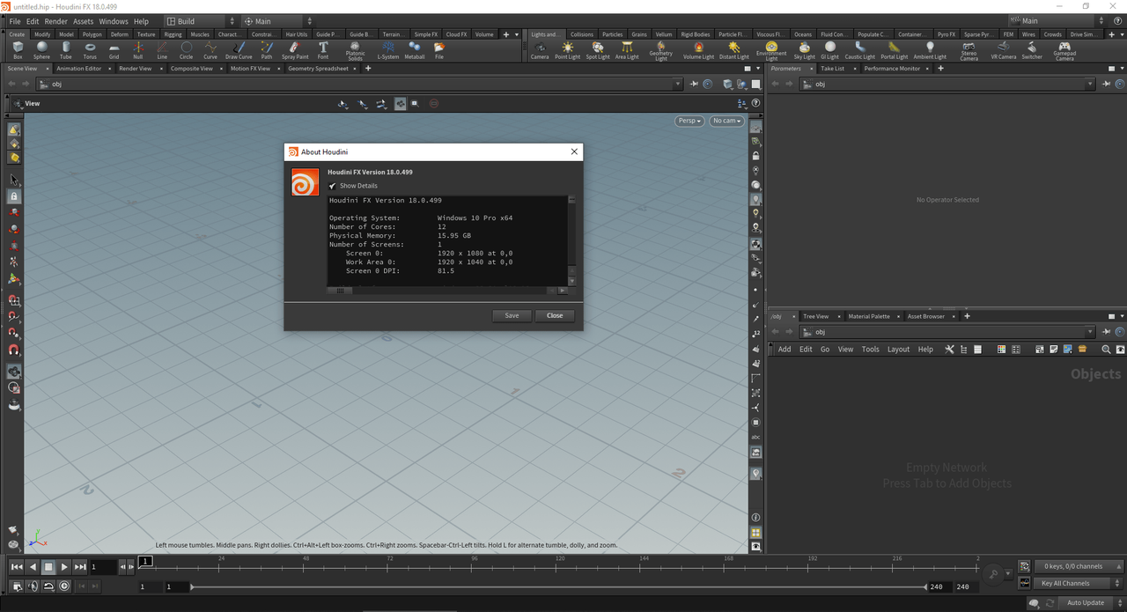Viewport: 1127px width, 612px height.
Task: Switch to the Geometry Spreadsheet tab
Action: (317, 68)
